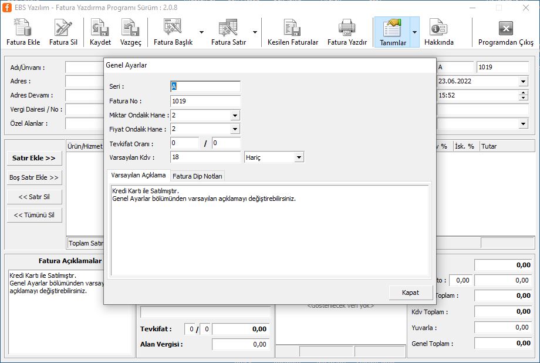Click the Alan Vergisi amount field
Viewport: 540px width, 363px height.
pyautogui.click(x=241, y=344)
